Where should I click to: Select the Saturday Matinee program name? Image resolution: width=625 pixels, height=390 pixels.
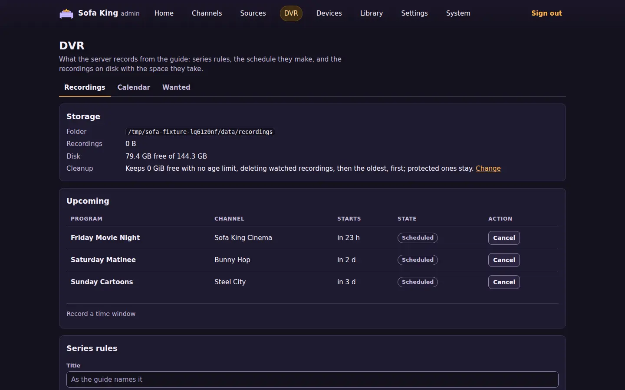pos(103,260)
